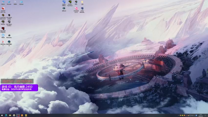Open the yellow folder on the desktop

click(82, 3)
